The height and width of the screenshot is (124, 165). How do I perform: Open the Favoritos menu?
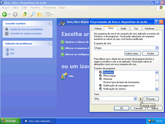35,8
